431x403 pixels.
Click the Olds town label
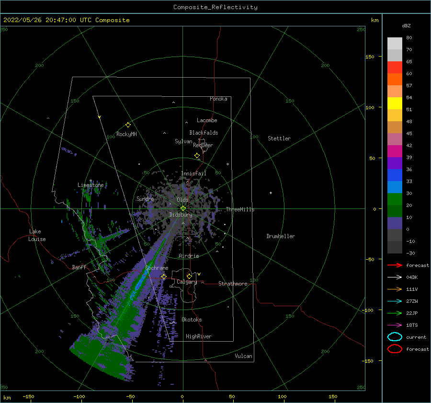pyautogui.click(x=182, y=200)
